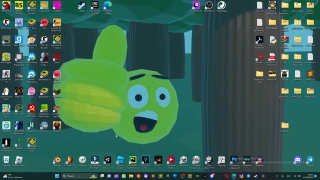Screen dimensions: 320x180
Task: Open the Recycle Bin icon
Action: pos(6,161)
